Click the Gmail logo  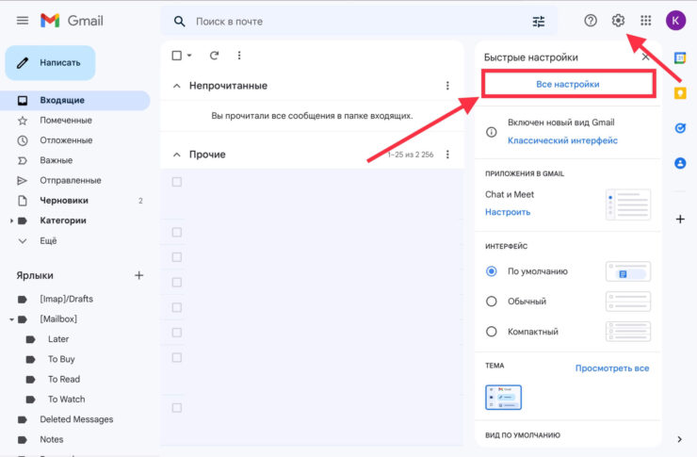click(x=72, y=21)
